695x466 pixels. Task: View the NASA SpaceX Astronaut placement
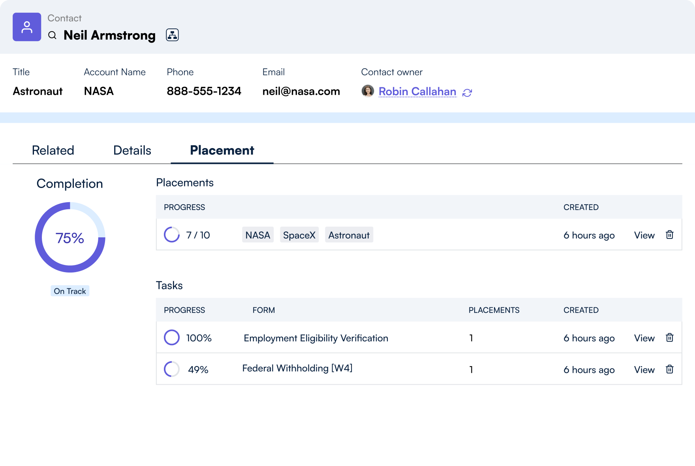pos(644,235)
